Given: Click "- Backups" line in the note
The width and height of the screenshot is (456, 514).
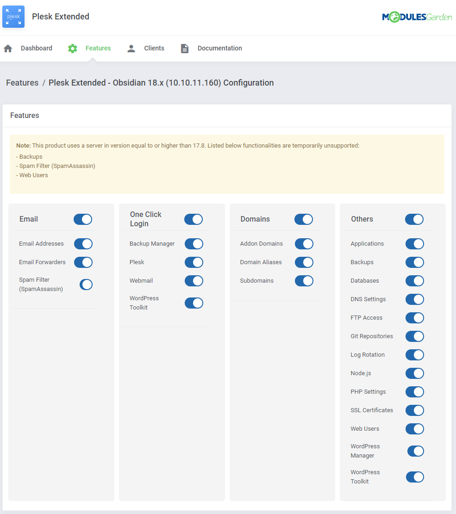Looking at the screenshot, I should tap(29, 157).
